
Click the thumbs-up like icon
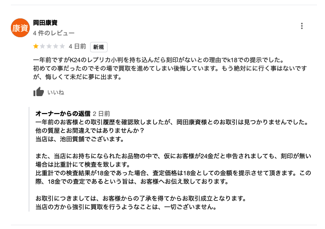(x=39, y=92)
